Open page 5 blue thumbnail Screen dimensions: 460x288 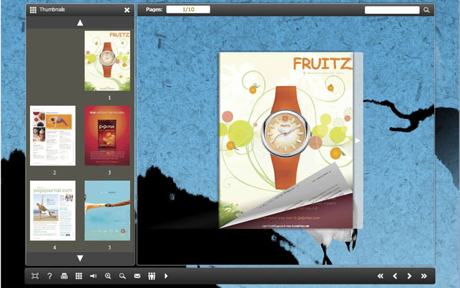pyautogui.click(x=107, y=211)
